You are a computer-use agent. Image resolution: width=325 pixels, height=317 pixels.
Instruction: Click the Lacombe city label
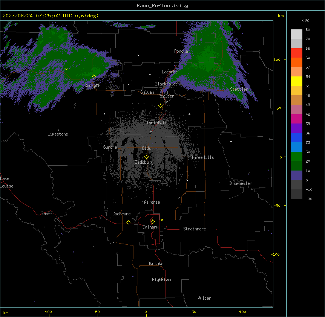pos(170,72)
